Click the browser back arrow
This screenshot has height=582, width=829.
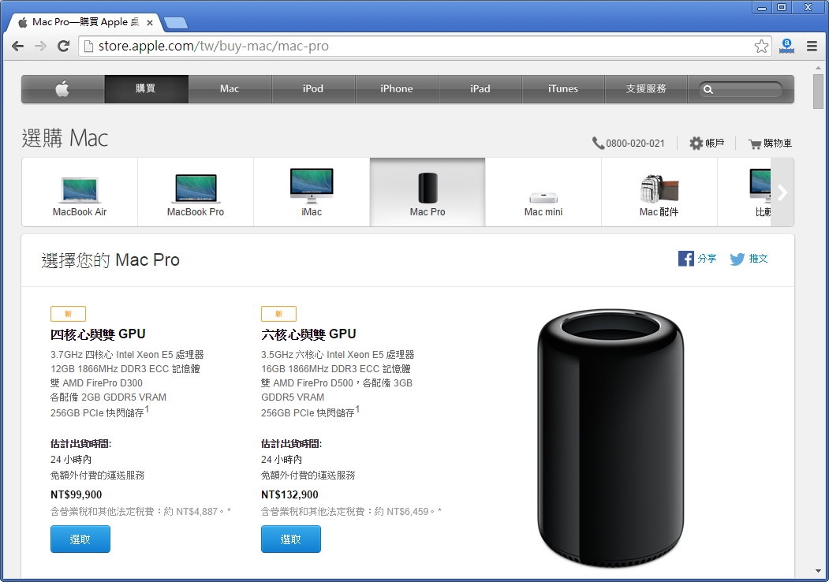(x=17, y=46)
